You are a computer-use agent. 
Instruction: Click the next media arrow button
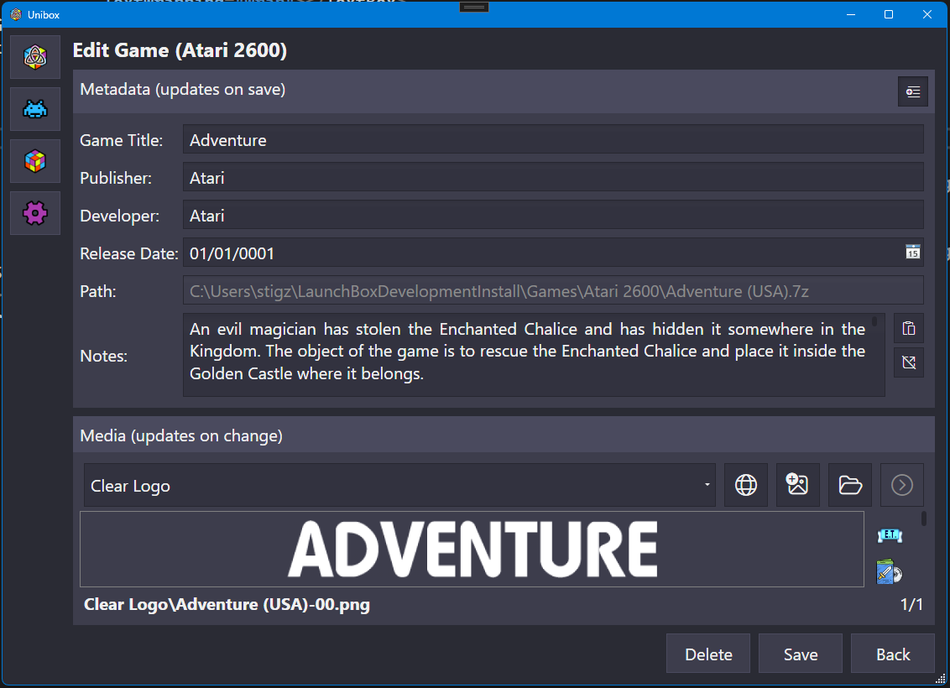tap(901, 485)
